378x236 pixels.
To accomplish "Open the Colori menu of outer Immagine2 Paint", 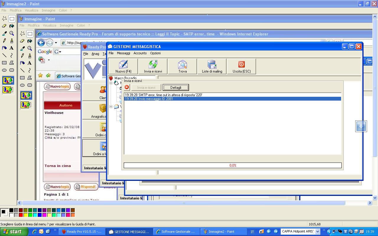I will [63, 10].
